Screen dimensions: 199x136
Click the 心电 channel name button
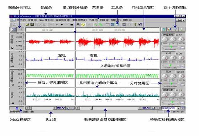click(168, 53)
